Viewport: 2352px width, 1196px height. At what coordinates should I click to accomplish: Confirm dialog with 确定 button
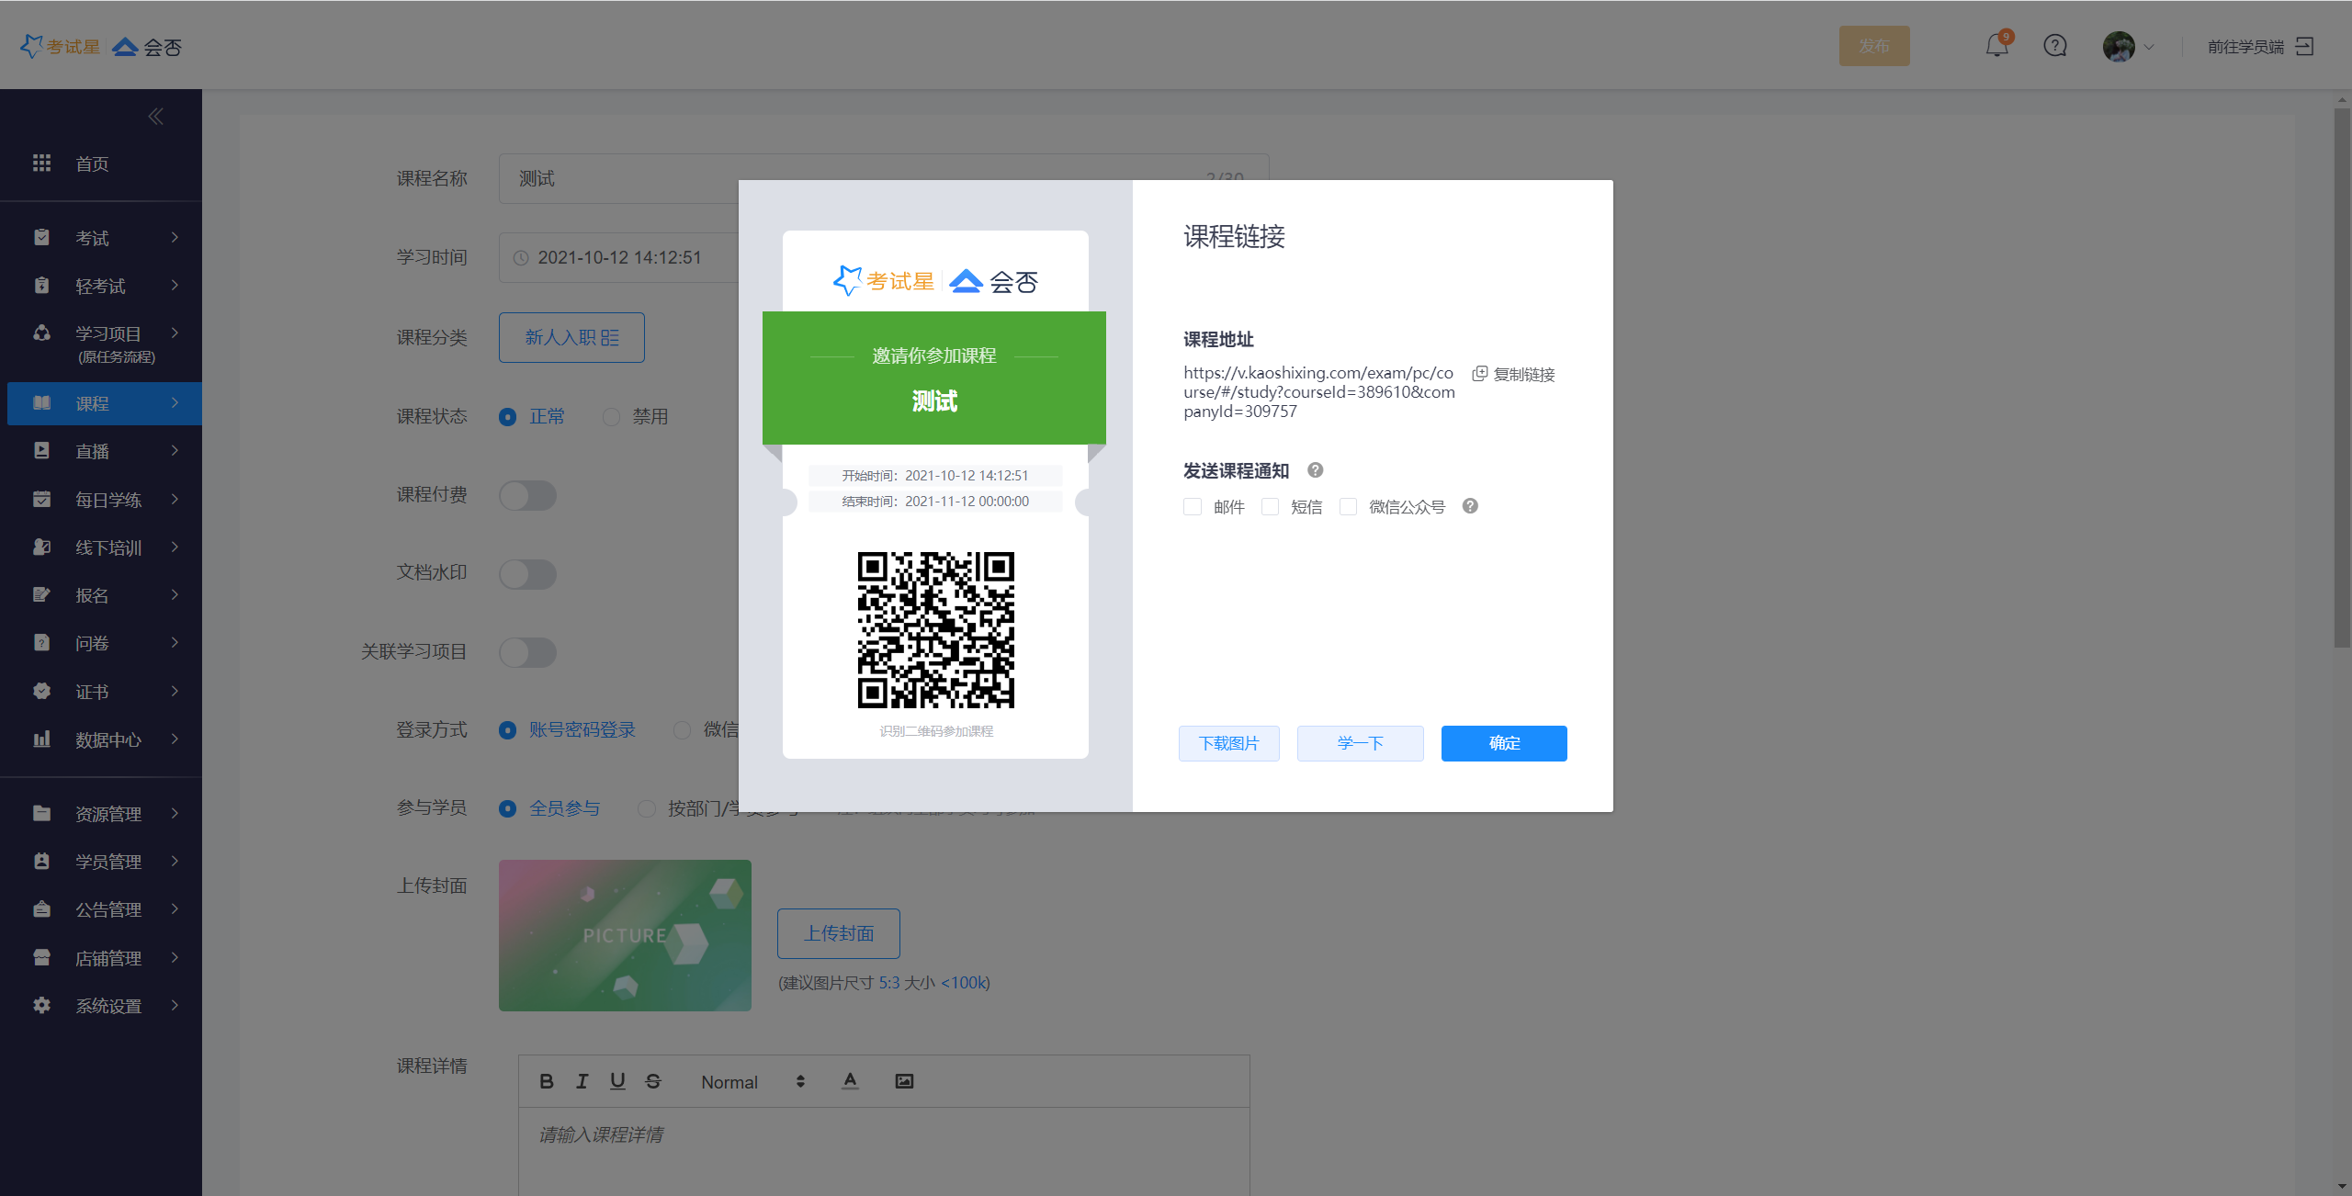pos(1504,743)
